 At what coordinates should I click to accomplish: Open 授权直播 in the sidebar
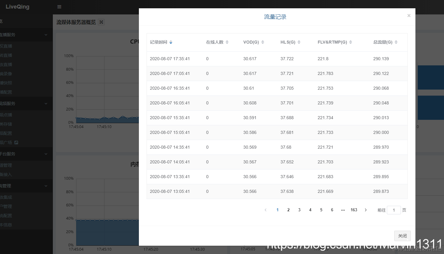point(6,46)
